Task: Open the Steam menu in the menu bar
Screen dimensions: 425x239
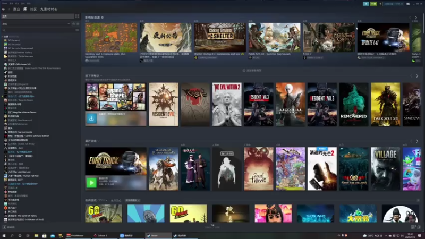Action: 4,3
